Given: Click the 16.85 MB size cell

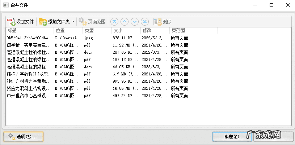Looking at the screenshot, I should [126, 88].
